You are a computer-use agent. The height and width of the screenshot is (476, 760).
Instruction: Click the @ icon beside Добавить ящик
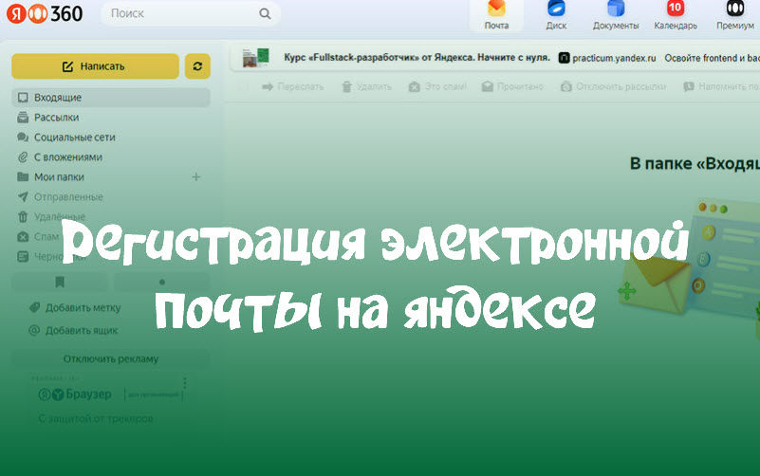[34, 330]
